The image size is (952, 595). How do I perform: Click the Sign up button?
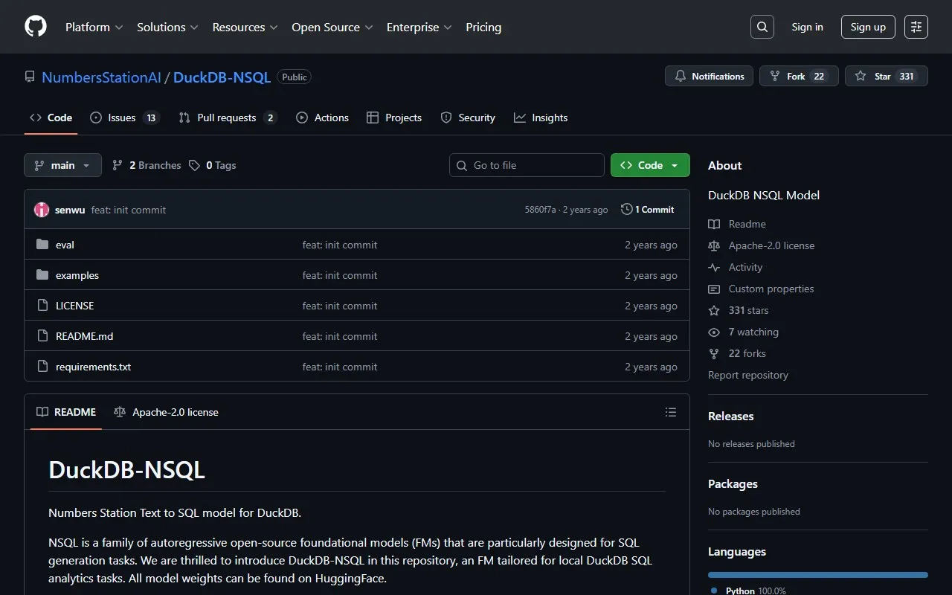pyautogui.click(x=868, y=27)
